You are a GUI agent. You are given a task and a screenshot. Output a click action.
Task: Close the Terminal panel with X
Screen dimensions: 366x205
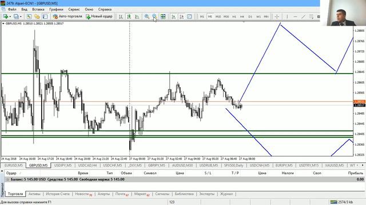click(2, 171)
